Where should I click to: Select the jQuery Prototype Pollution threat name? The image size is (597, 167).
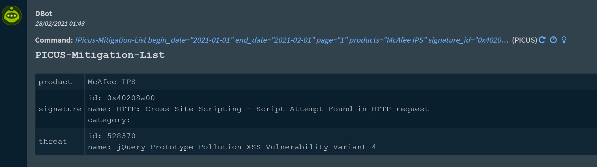click(232, 147)
